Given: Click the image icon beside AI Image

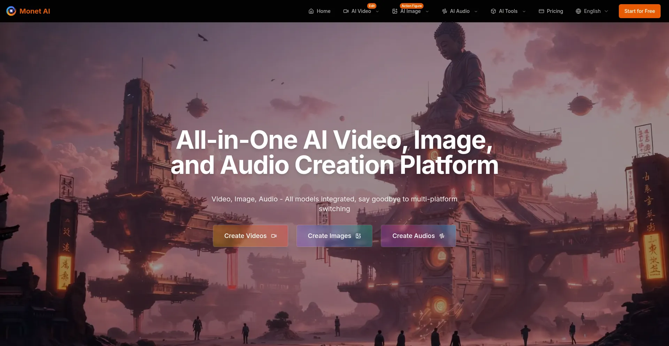Looking at the screenshot, I should [395, 11].
